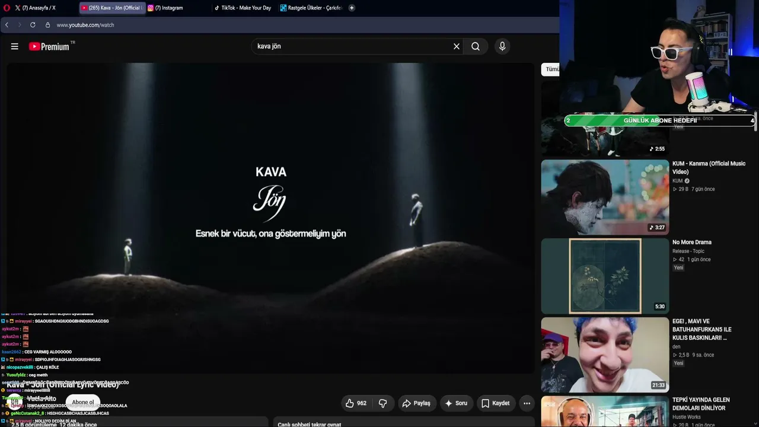Click the Soru button
Image resolution: width=759 pixels, height=427 pixels.
pos(456,403)
